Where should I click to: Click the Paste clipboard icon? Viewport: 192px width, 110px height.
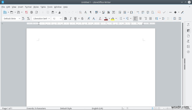[x=53, y=12]
